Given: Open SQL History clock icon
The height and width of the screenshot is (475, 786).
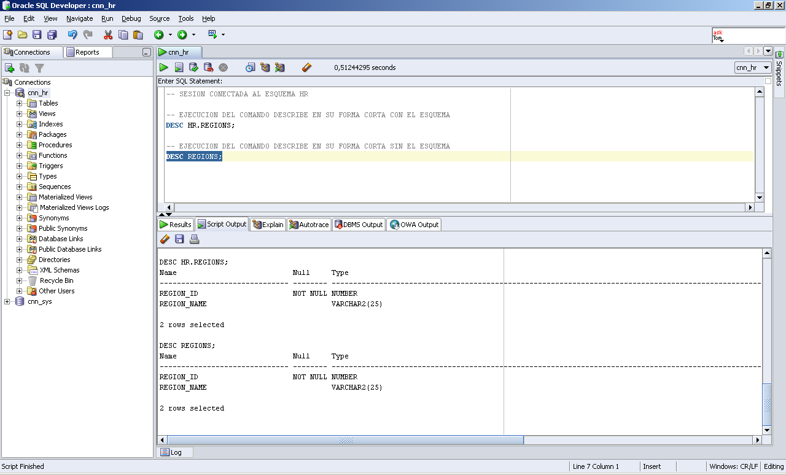Looking at the screenshot, I should [250, 68].
